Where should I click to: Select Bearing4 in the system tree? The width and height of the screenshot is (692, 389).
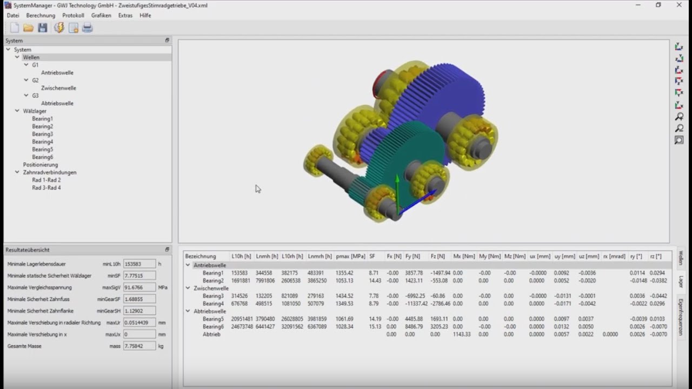(x=42, y=142)
